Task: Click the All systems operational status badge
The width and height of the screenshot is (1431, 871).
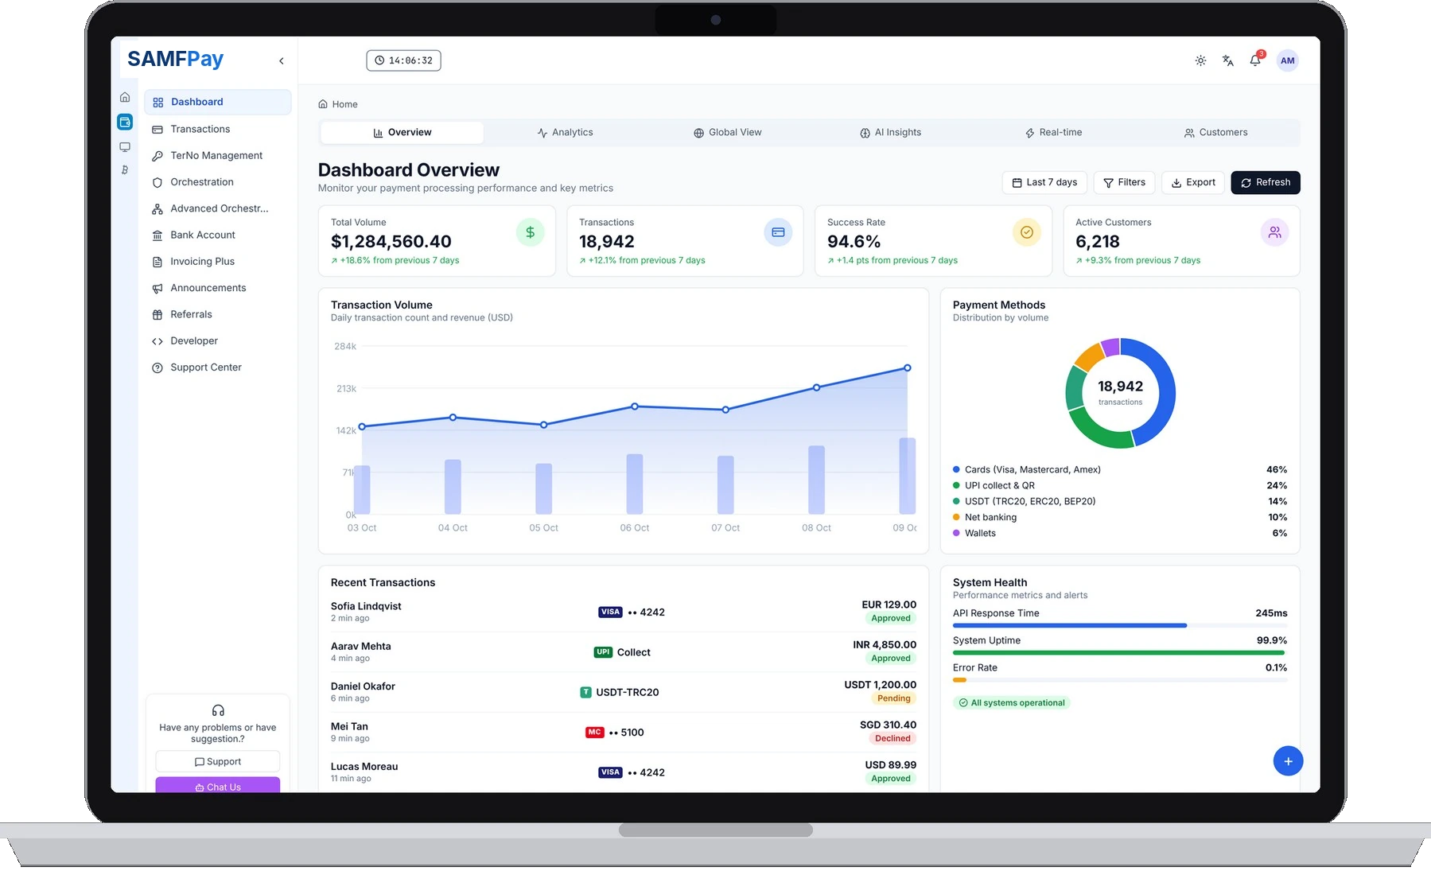Action: pyautogui.click(x=1012, y=702)
